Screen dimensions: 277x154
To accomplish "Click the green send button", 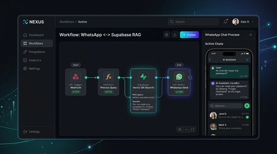I will pos(247,105).
